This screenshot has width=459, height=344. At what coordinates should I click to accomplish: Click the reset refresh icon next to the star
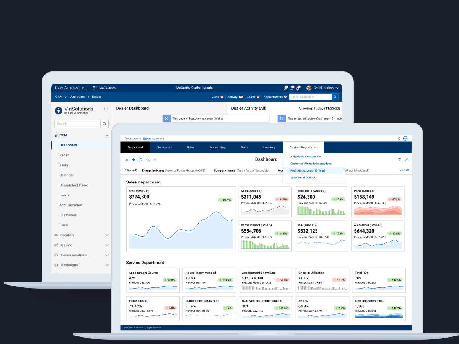(141, 160)
